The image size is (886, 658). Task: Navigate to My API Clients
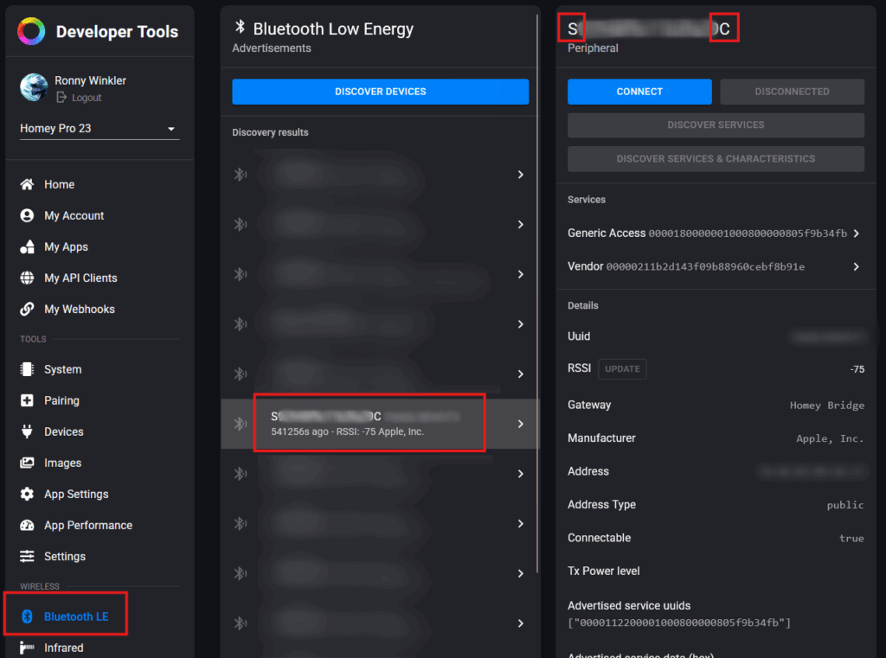[80, 278]
